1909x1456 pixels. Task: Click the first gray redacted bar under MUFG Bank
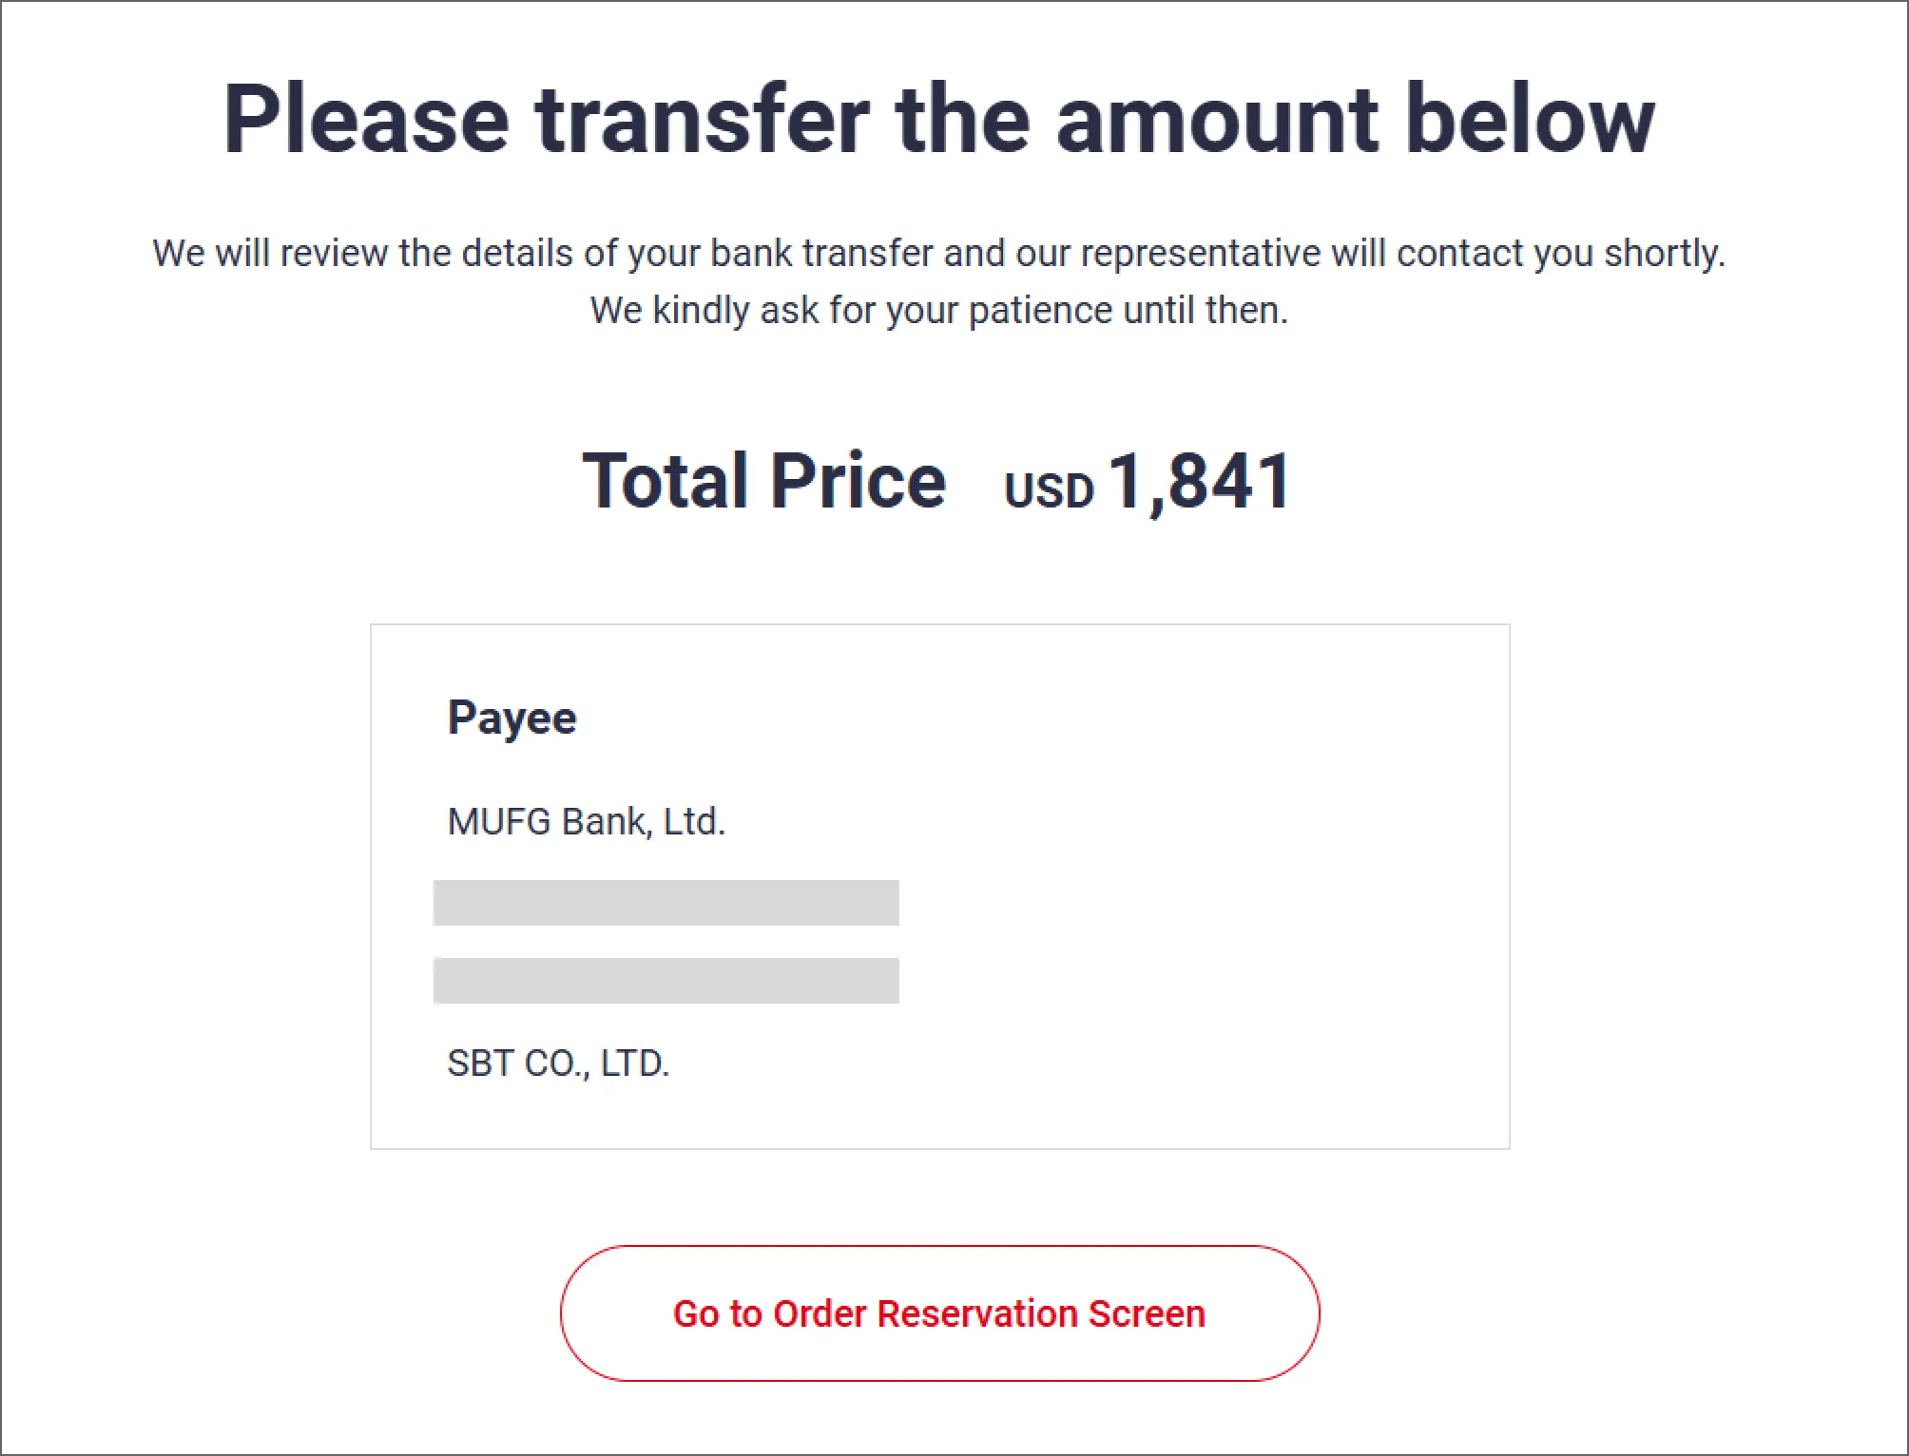coord(665,903)
